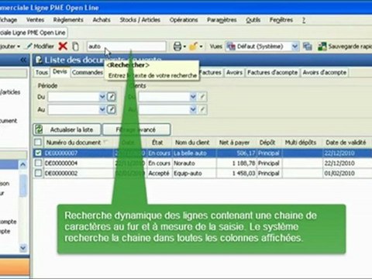The height and width of the screenshot is (279, 372).
Task: Sort by État column header
Action: tap(157, 143)
